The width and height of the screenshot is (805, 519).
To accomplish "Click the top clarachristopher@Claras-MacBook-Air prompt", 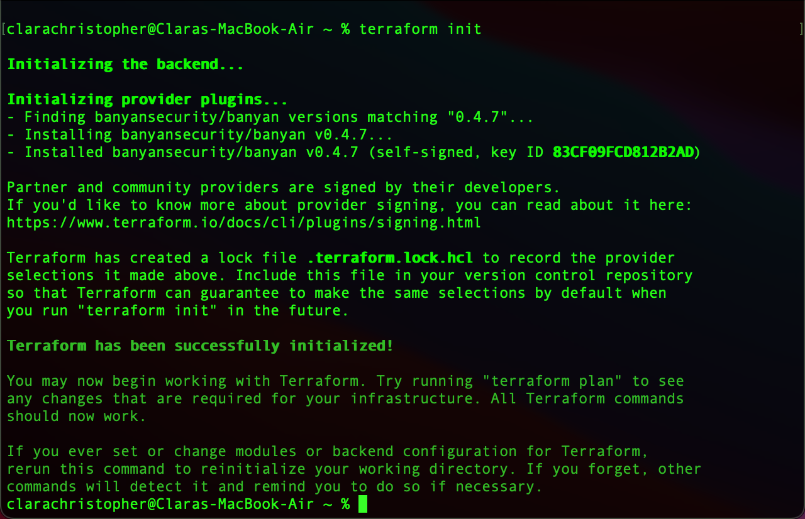I will [x=160, y=29].
